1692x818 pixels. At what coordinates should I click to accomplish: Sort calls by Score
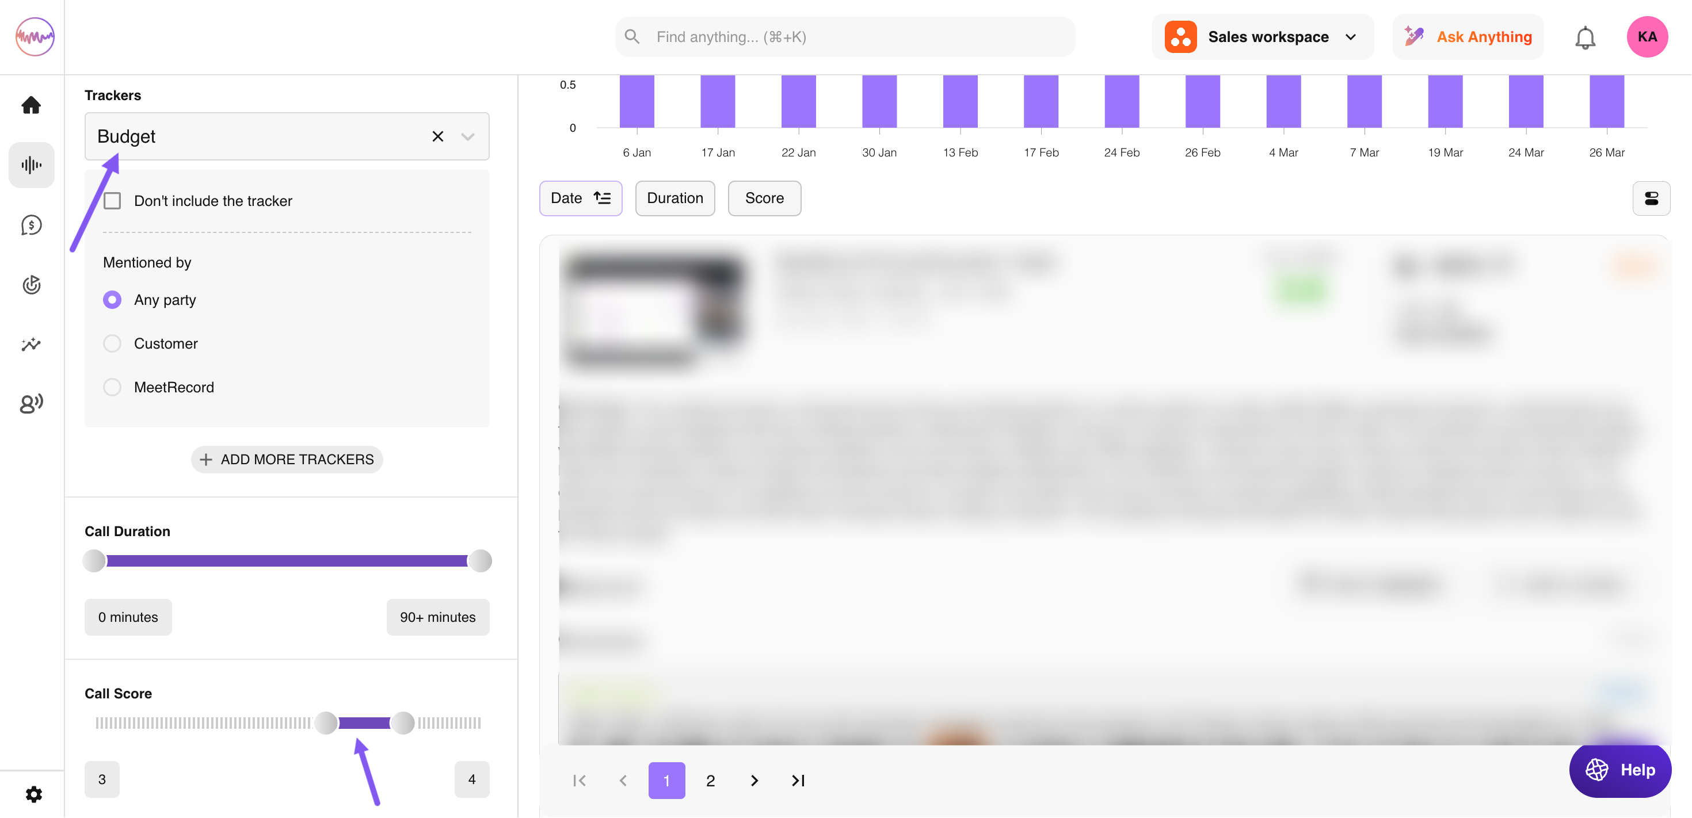764,198
